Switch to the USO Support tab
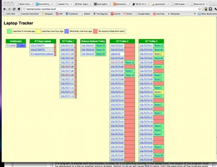 click(180, 4)
